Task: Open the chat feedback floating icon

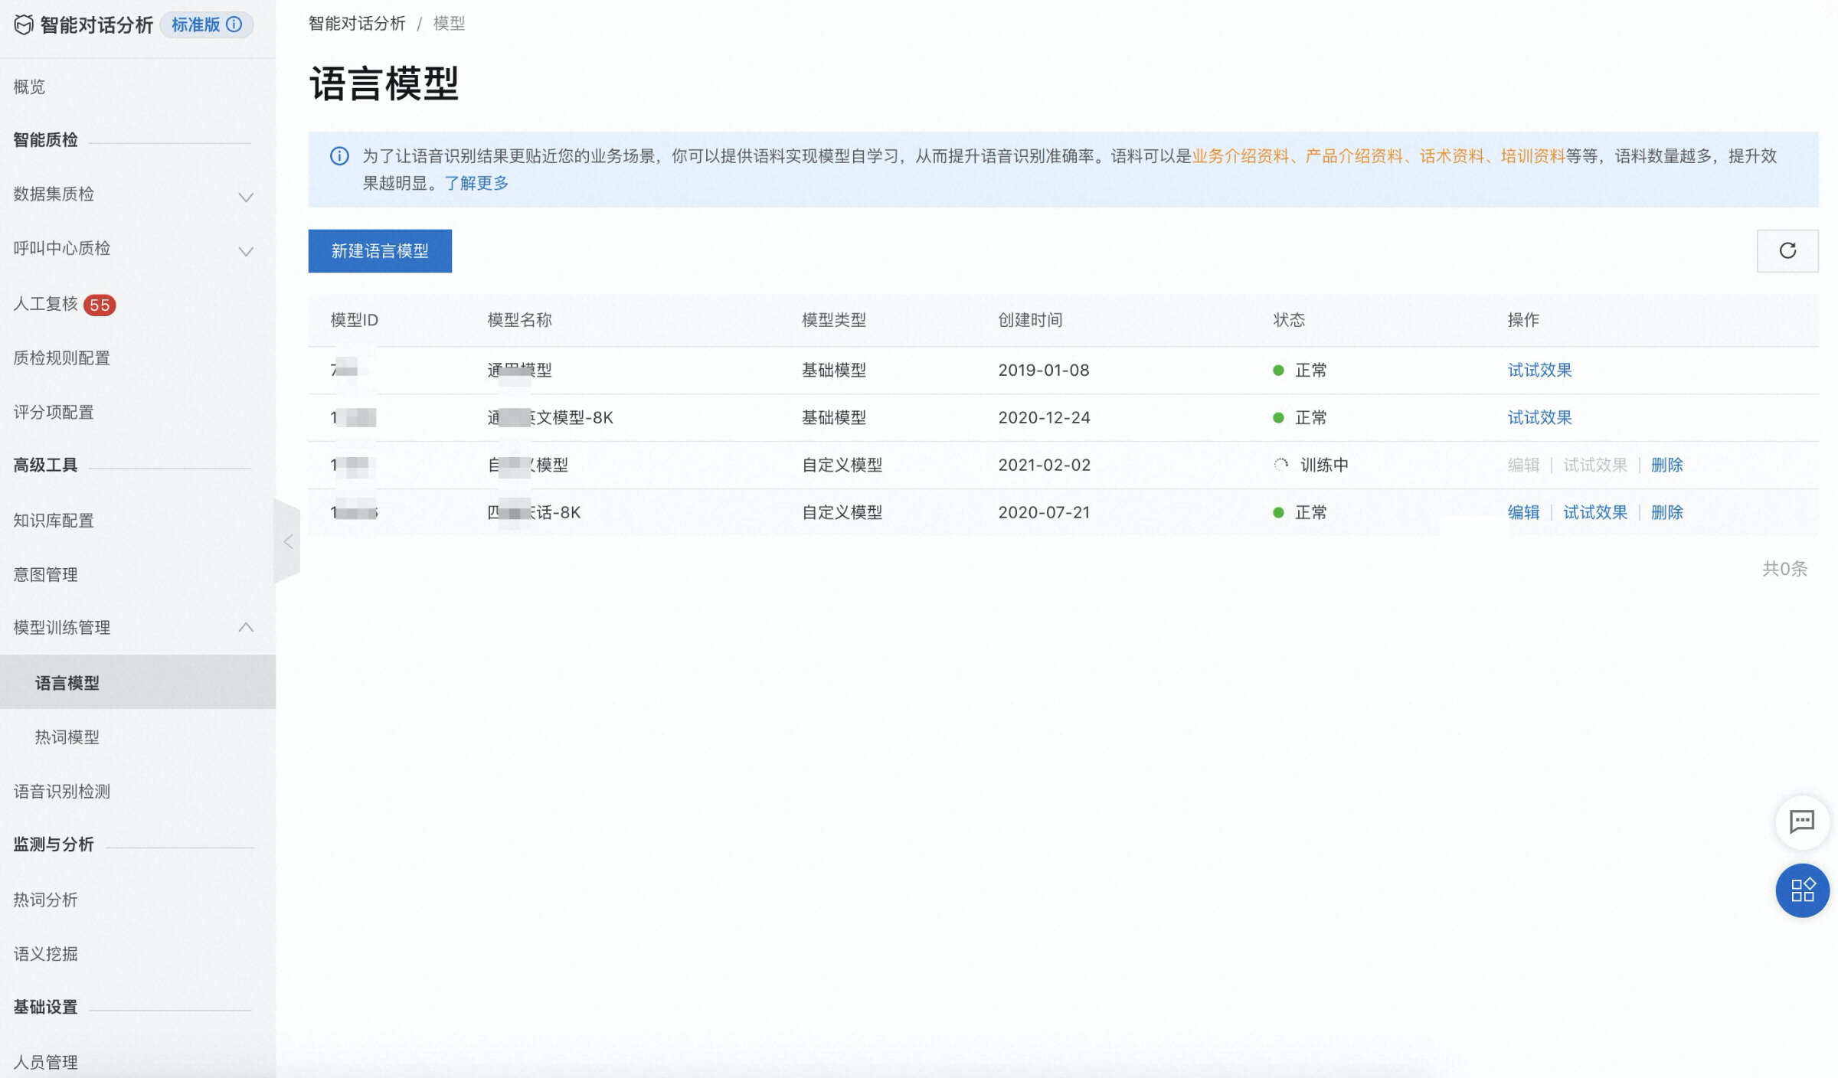Action: 1802,822
